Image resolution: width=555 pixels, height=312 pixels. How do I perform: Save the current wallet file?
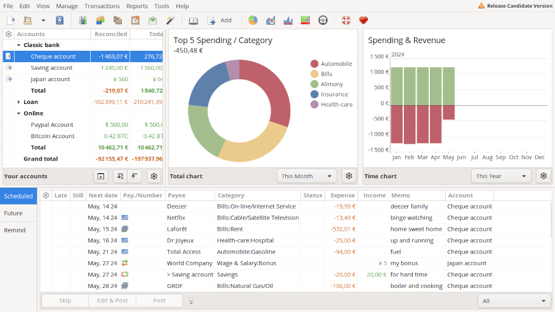click(x=59, y=20)
